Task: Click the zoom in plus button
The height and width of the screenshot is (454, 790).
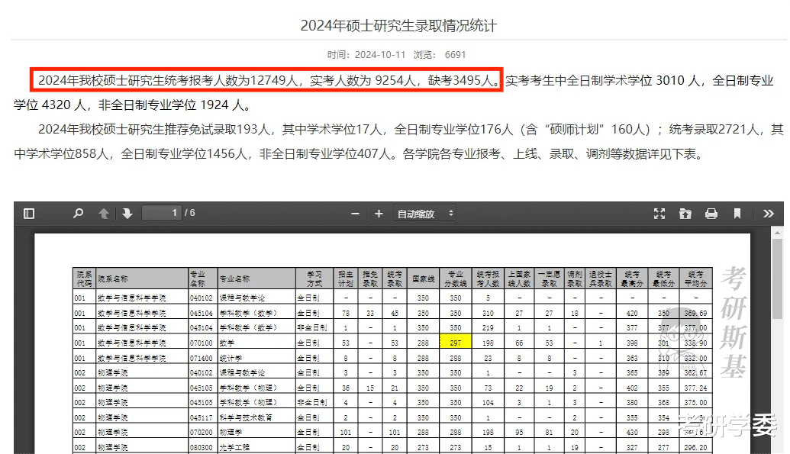Action: (379, 214)
